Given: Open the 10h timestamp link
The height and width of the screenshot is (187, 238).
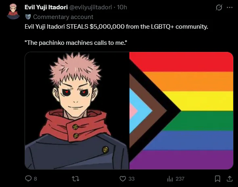Looking at the screenshot, I should pos(122,7).
